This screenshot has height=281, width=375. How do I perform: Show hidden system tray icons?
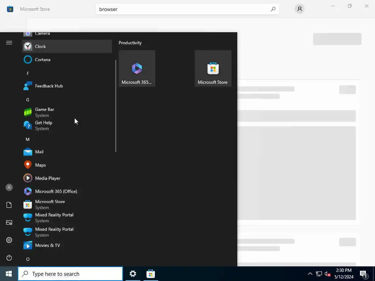(x=310, y=274)
